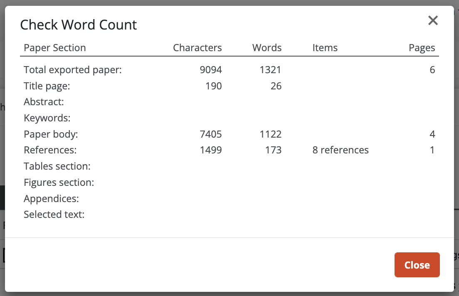This screenshot has width=459, height=296.
Task: Click the Paper body row label
Action: pyautogui.click(x=51, y=134)
